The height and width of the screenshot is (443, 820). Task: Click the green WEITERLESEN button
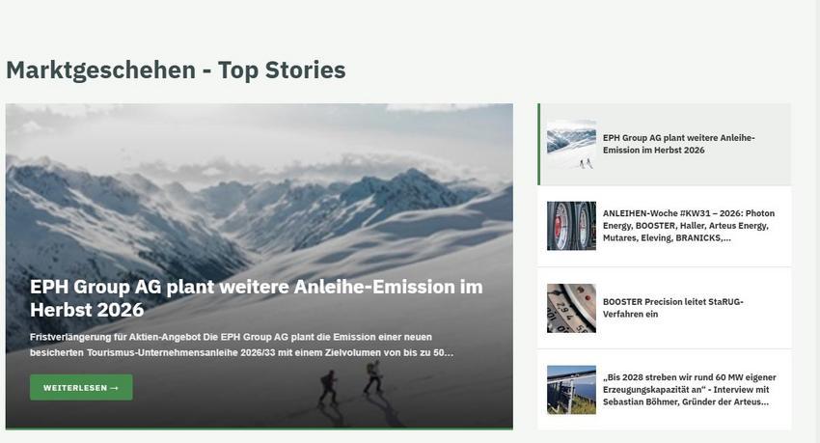pos(81,388)
